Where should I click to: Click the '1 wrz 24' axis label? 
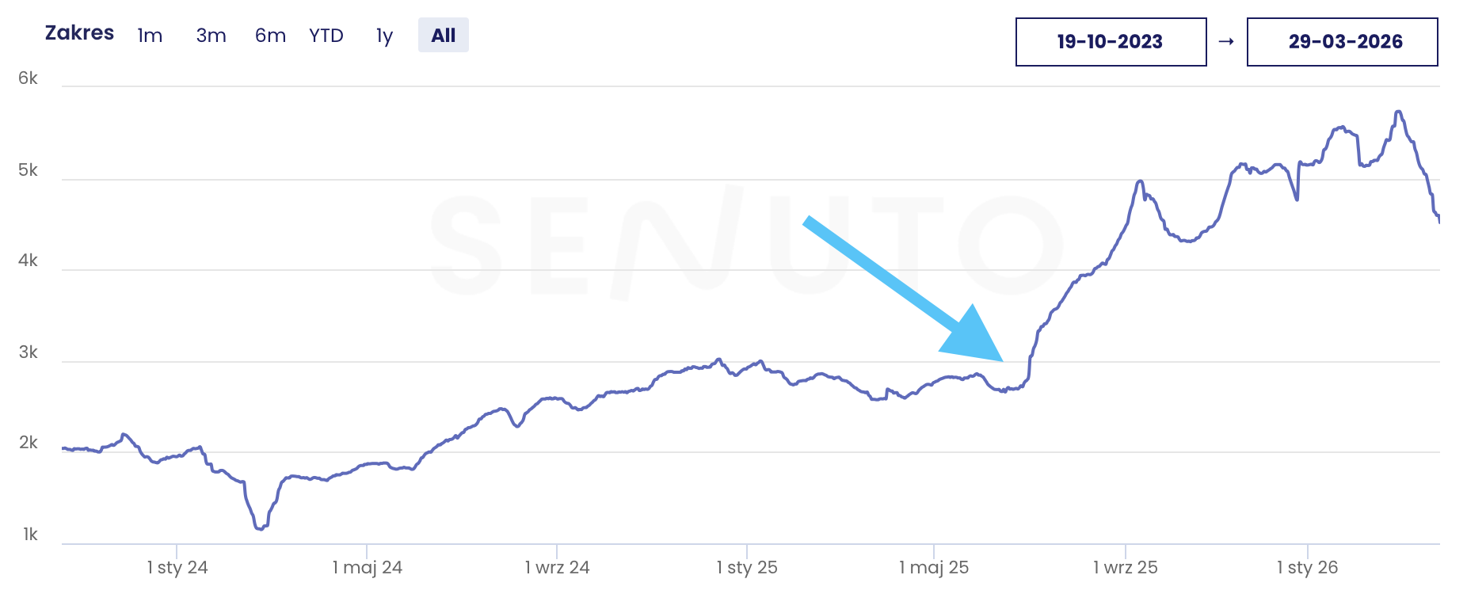click(557, 567)
